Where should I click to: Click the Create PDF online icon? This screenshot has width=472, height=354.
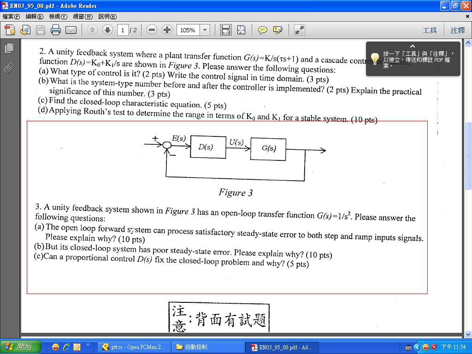[x=10, y=30]
